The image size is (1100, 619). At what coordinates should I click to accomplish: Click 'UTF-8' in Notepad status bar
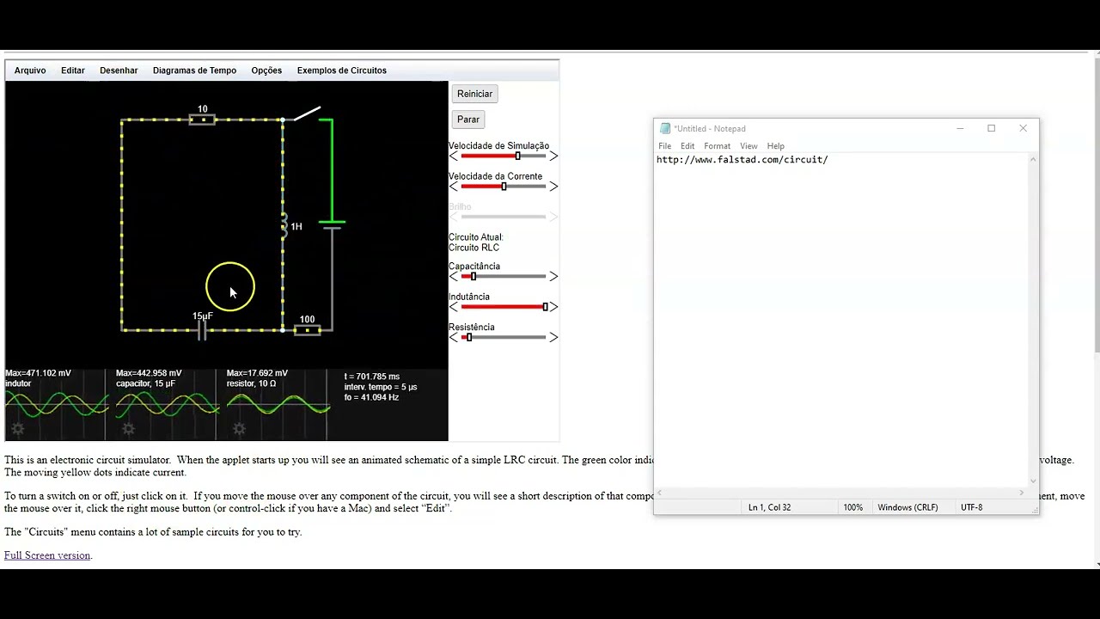tap(971, 507)
